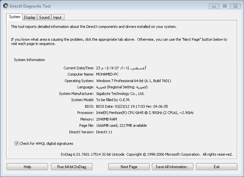The width and height of the screenshot is (244, 177).
Task: Click the BIOS Date value text
Action: click(x=132, y=106)
